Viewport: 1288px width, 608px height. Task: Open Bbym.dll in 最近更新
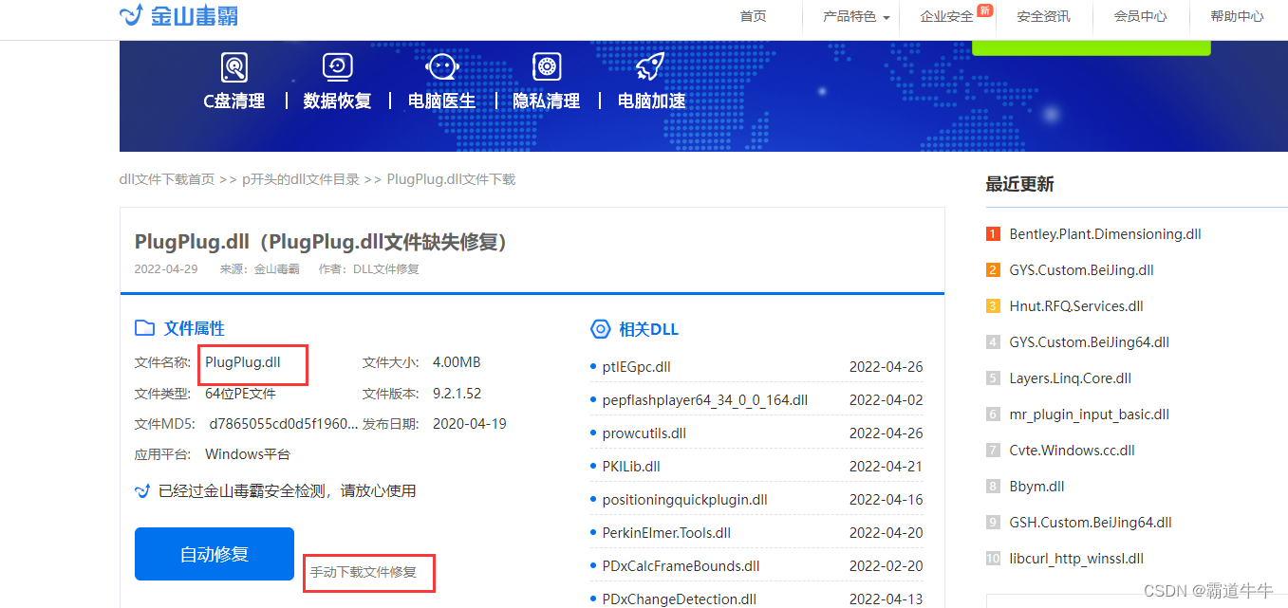tap(1037, 487)
